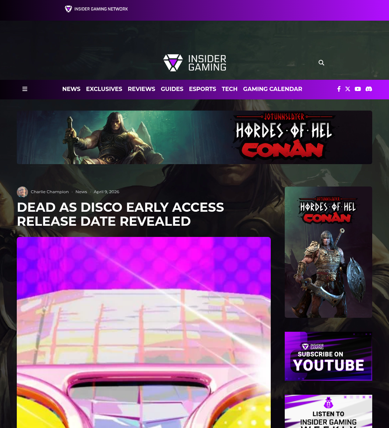The width and height of the screenshot is (389, 428).
Task: Open the X (Twitter) icon
Action: (348, 89)
